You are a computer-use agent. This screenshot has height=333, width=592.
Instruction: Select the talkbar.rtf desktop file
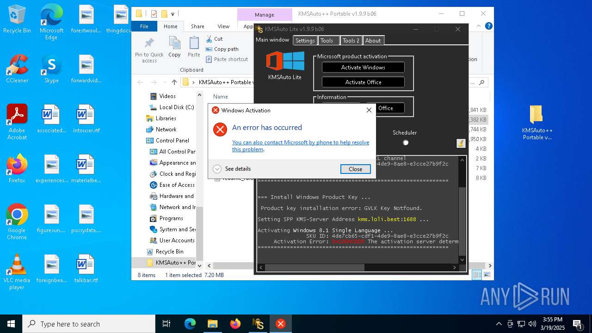86,268
